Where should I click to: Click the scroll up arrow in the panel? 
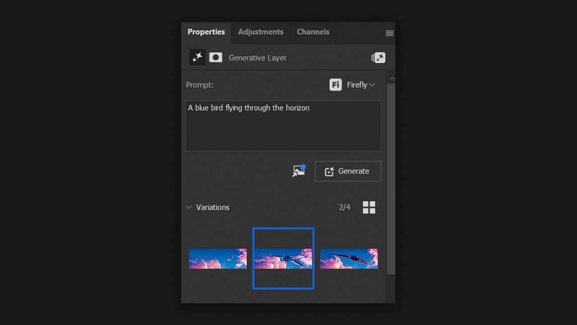point(391,79)
